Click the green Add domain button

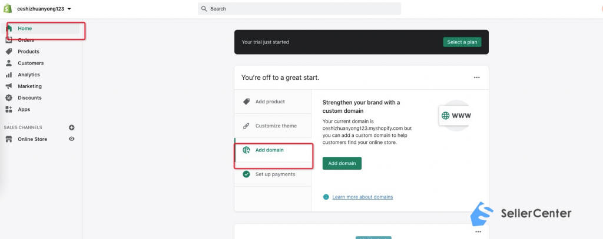click(342, 163)
